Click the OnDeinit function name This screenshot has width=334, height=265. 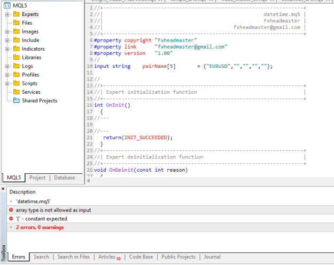(x=121, y=170)
